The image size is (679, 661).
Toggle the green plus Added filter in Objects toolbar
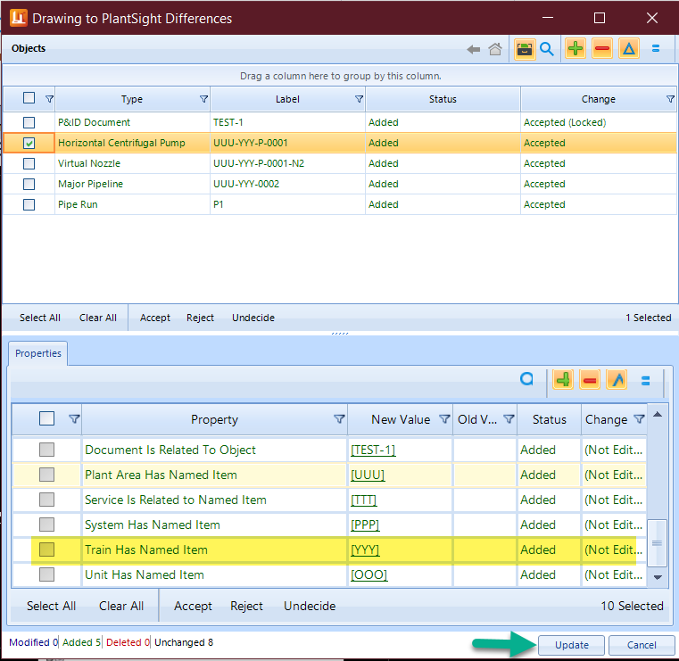pos(575,48)
